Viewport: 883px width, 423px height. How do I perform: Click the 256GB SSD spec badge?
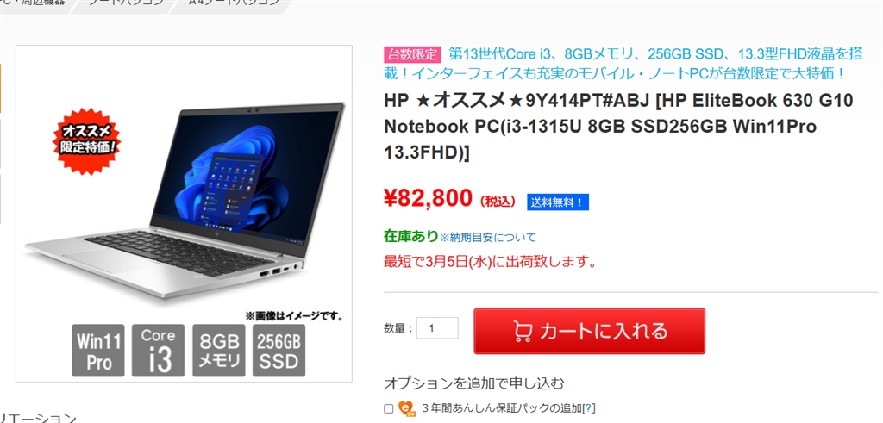tap(279, 351)
